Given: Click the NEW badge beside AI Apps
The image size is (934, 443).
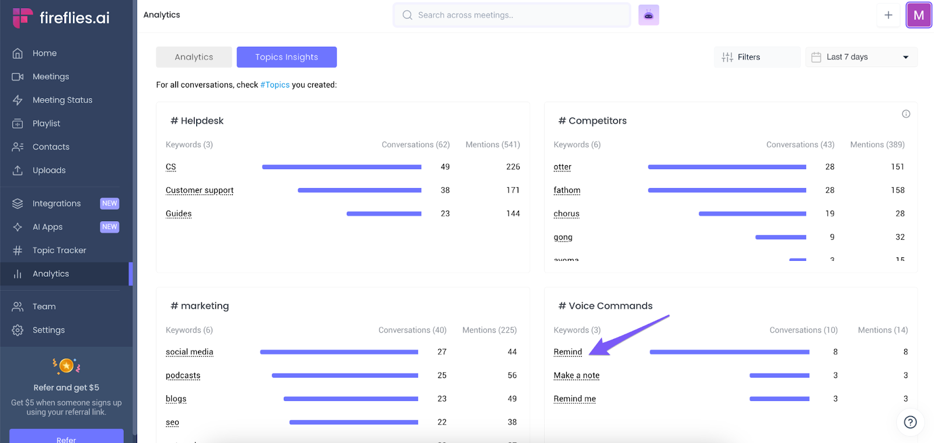Looking at the screenshot, I should (109, 226).
